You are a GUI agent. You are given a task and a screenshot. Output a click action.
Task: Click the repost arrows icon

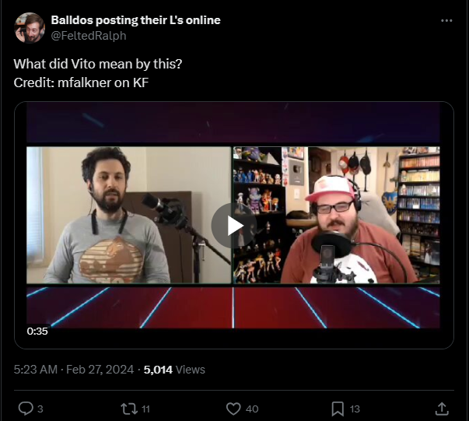129,409
